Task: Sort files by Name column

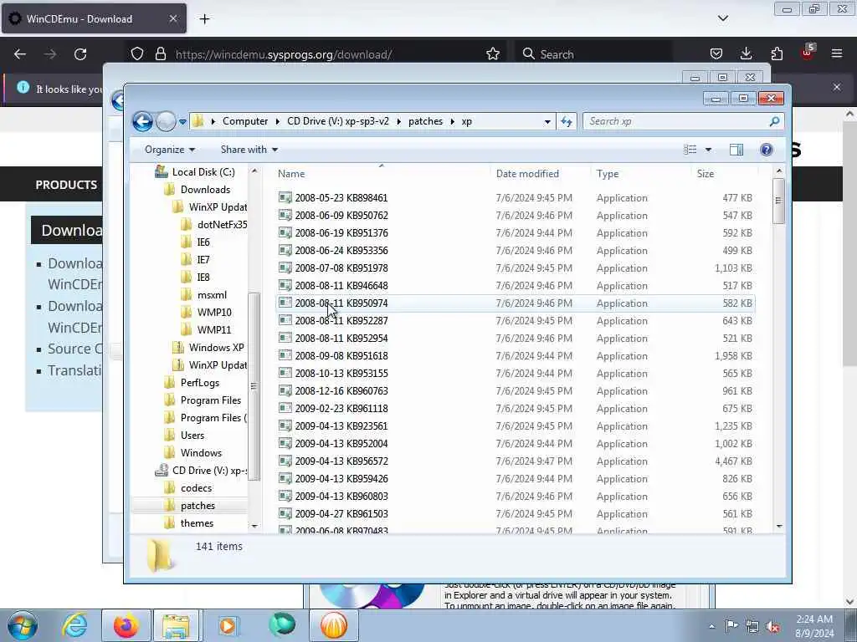Action: [291, 174]
